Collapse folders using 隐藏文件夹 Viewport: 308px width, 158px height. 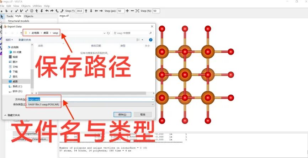pos(12,115)
